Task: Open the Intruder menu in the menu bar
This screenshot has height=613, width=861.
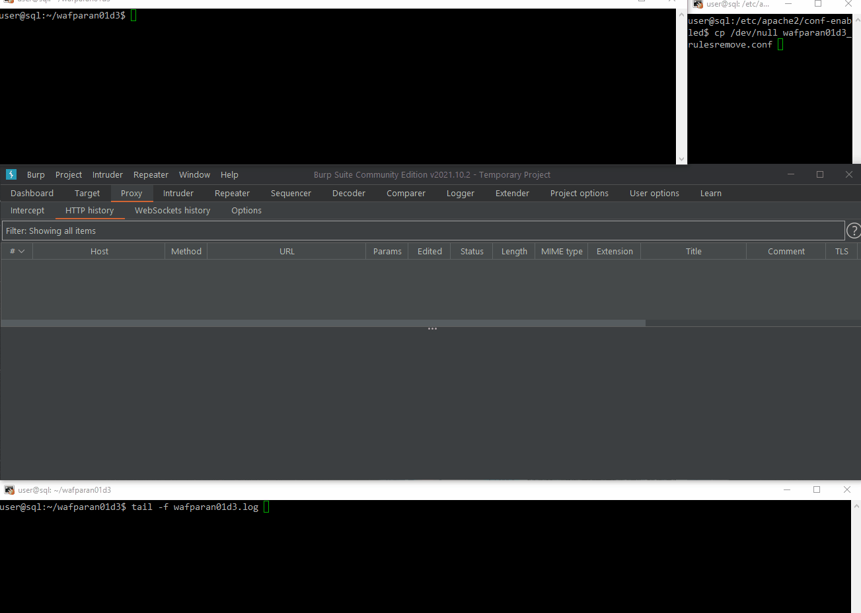Action: click(x=108, y=175)
